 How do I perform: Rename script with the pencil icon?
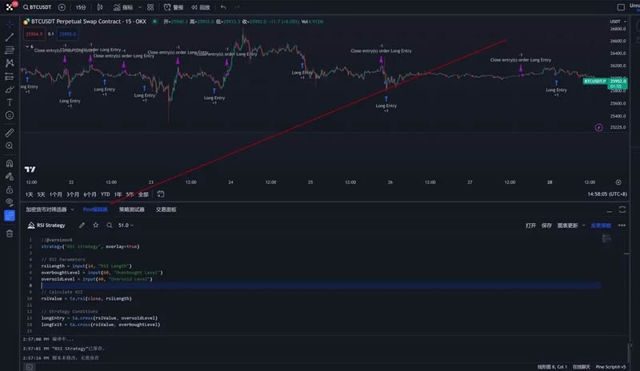click(x=82, y=225)
